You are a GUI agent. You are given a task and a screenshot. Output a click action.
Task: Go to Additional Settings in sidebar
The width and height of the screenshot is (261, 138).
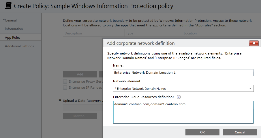[19, 46]
